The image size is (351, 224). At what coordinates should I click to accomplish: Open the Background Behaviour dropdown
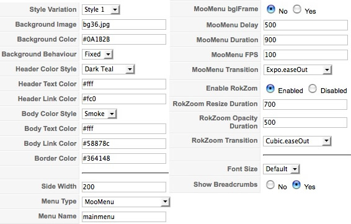coord(97,54)
